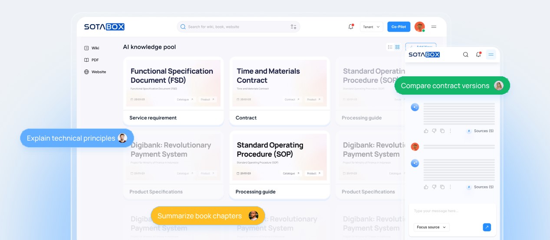
Task: Open the PDF section in sidebar
Action: click(92, 60)
